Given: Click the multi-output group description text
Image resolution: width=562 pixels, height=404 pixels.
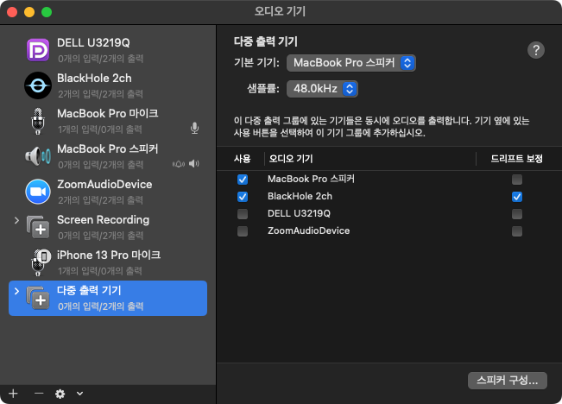Looking at the screenshot, I should tap(382, 127).
